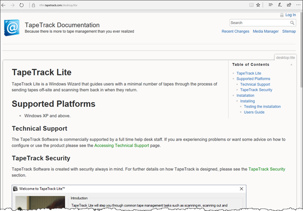
Task: Click the Technical Support heading
Action: click(x=40, y=129)
